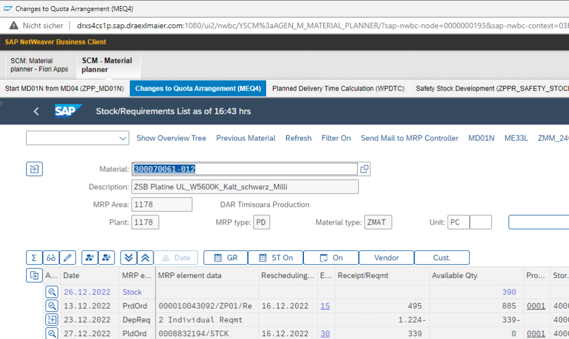Click the pencil edit icon
The image size is (569, 339).
(x=68, y=257)
